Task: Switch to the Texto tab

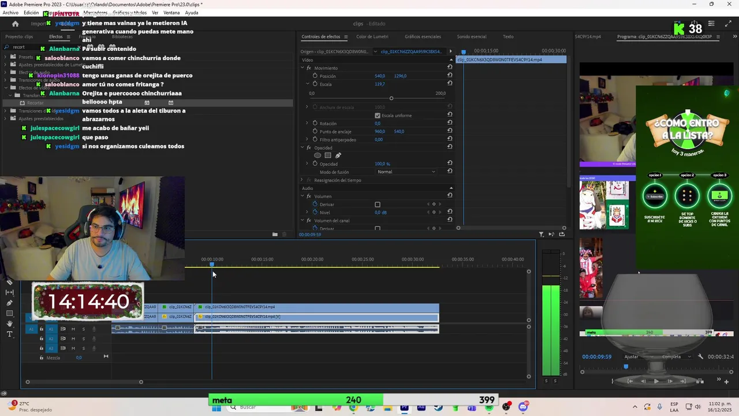Action: (508, 36)
